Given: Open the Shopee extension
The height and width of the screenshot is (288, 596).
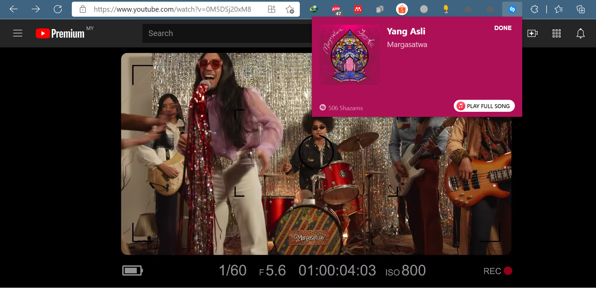Looking at the screenshot, I should [402, 9].
